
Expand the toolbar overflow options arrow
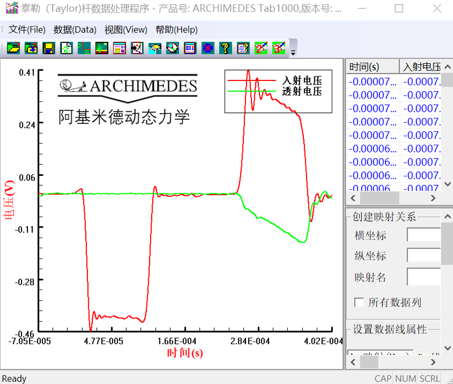(x=293, y=52)
